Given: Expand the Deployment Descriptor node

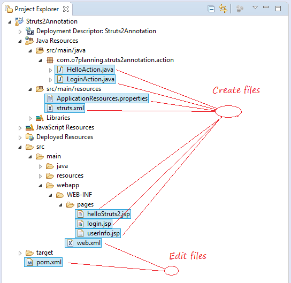Looking at the screenshot, I should (20, 32).
